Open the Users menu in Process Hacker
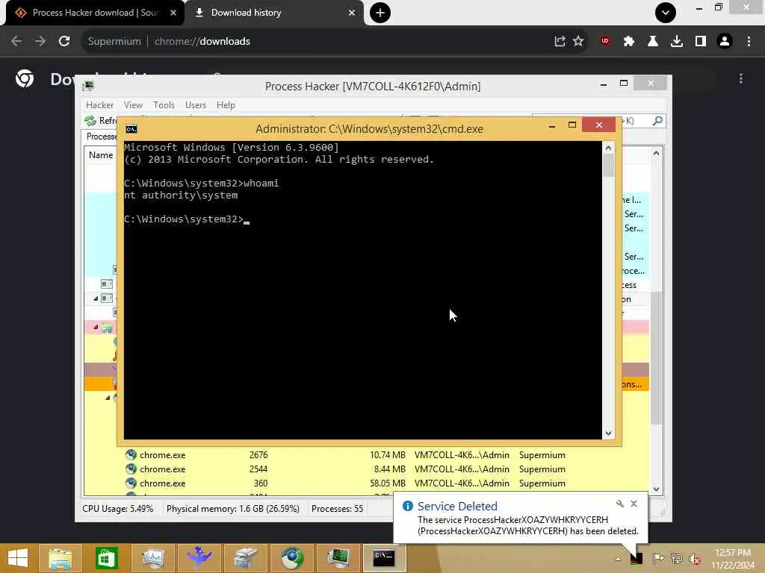The height and width of the screenshot is (573, 765). coord(196,105)
